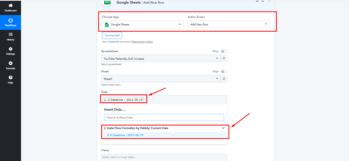This screenshot has width=349, height=161.
Task: Open Settings from the sidebar
Action: 10,51
